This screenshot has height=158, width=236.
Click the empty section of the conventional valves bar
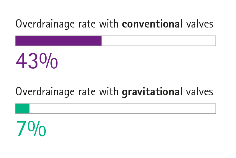(x=159, y=41)
